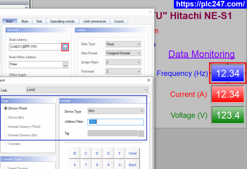Open the Device Type dropdown showing RW-

tap(116, 111)
